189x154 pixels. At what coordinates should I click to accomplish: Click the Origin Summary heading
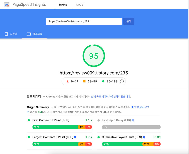[38, 107]
